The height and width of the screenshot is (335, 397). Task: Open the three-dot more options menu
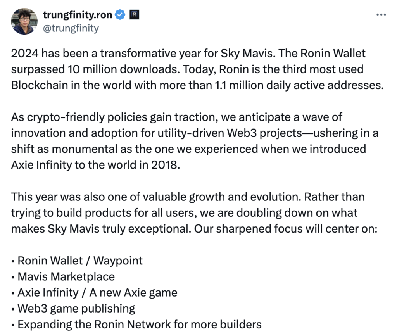tap(381, 15)
